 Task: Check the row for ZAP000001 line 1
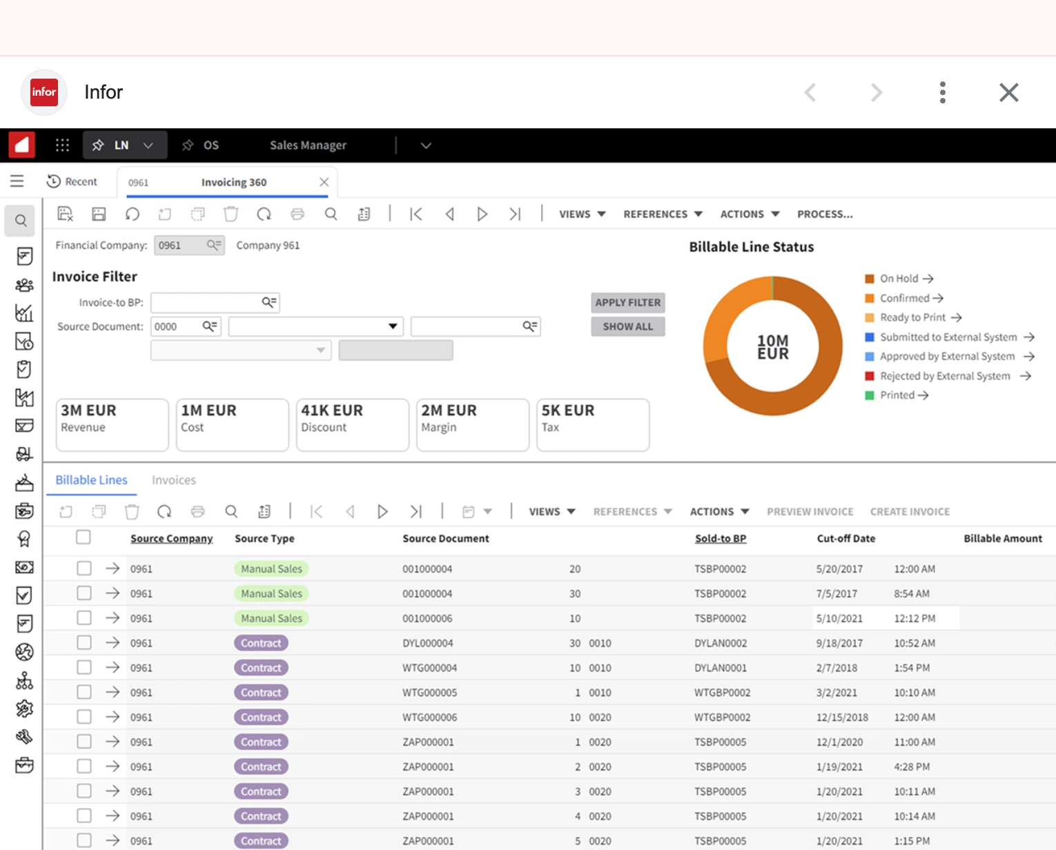[x=84, y=741]
